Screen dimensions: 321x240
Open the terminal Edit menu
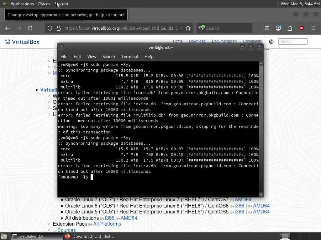(77, 57)
